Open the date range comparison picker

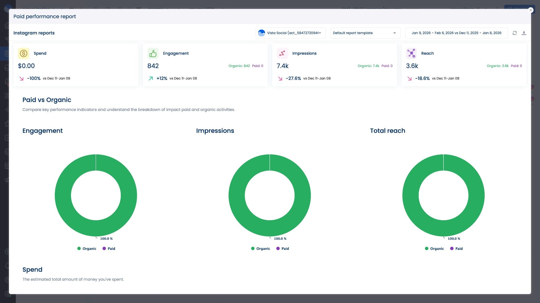[x=456, y=33]
